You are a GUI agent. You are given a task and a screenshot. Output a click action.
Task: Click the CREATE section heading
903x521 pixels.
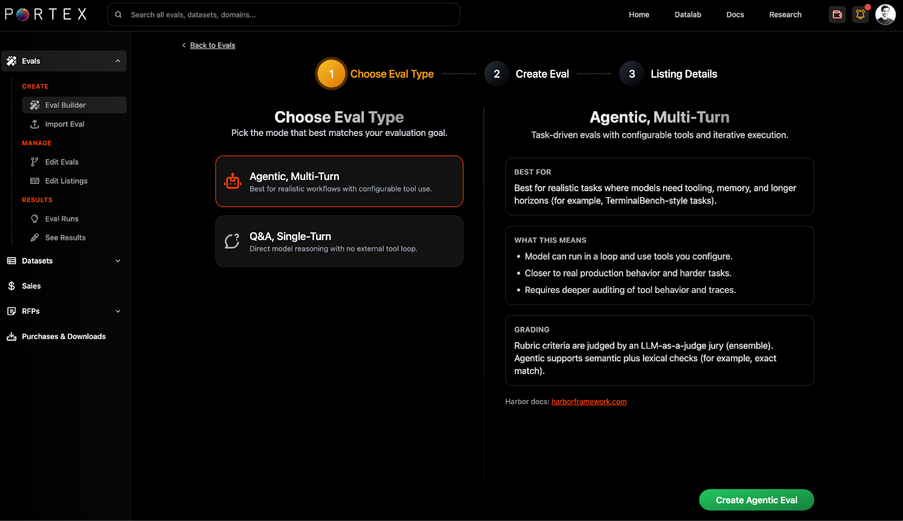click(35, 86)
